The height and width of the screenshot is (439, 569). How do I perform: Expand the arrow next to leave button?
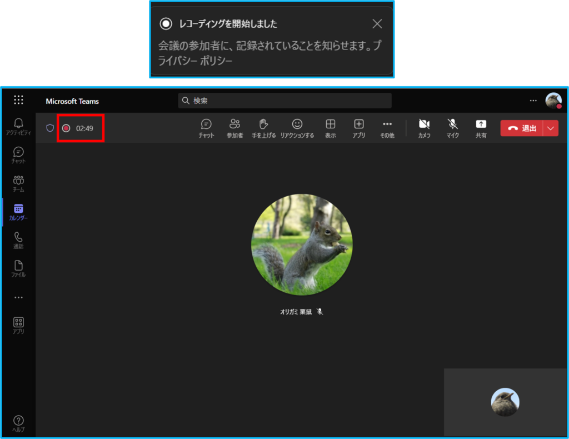coord(551,128)
